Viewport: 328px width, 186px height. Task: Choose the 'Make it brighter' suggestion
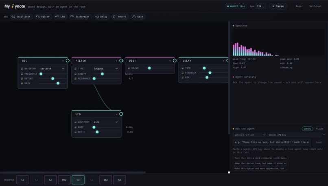[x=260, y=169]
